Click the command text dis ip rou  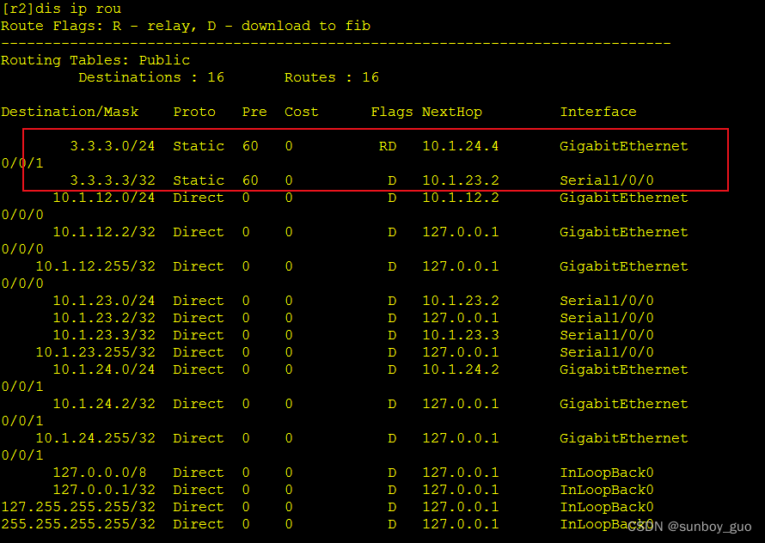click(77, 9)
